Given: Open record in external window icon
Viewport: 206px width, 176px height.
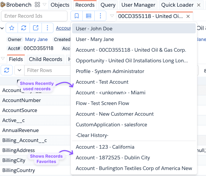Looking at the screenshot, I should coord(36,28).
